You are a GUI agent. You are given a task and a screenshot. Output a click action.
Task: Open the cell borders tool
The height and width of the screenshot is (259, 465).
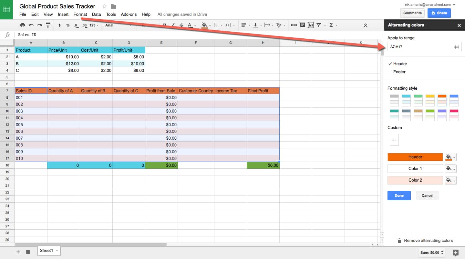click(x=216, y=25)
